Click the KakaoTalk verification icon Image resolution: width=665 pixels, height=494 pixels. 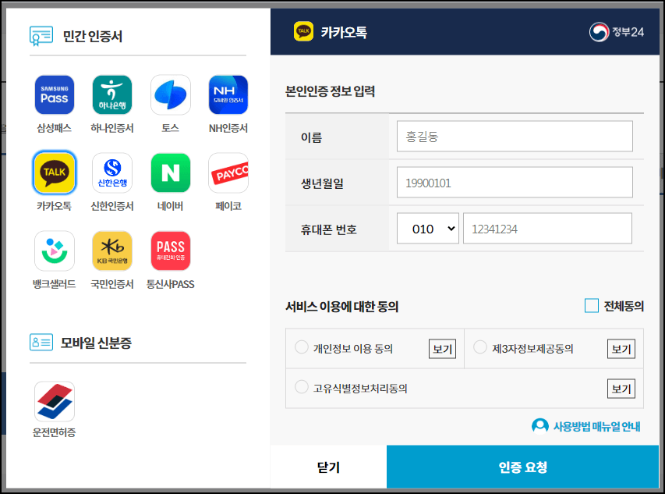point(54,172)
